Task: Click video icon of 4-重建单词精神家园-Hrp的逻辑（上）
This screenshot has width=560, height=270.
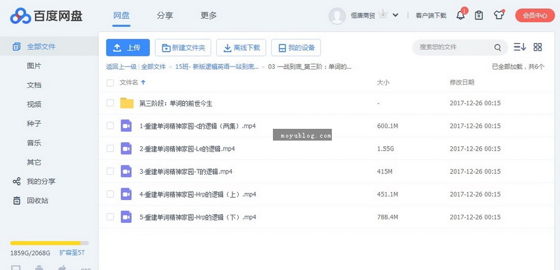Action: coord(126,194)
